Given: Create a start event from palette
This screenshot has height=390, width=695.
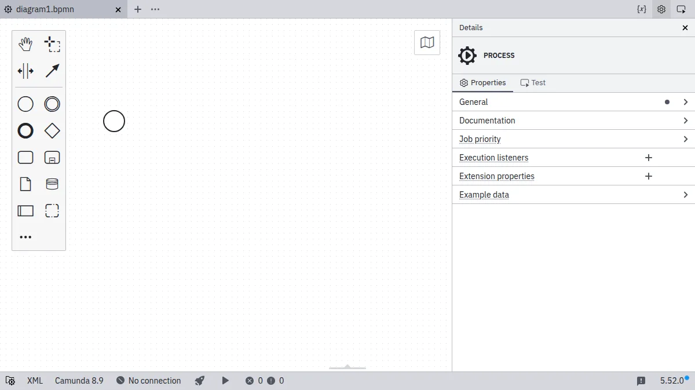Looking at the screenshot, I should [25, 104].
